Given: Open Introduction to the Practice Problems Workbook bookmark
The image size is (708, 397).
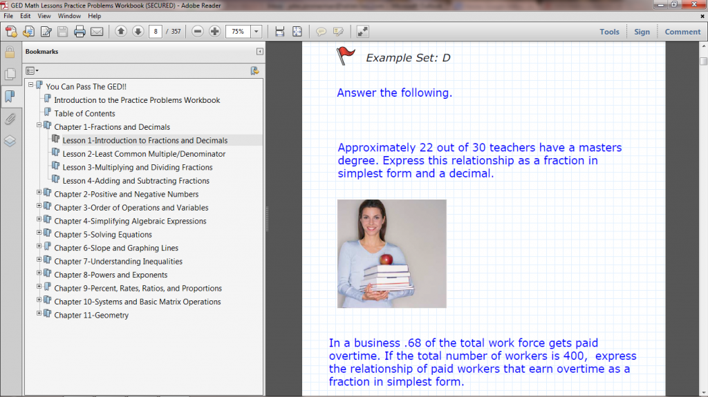Looking at the screenshot, I should 138,100.
